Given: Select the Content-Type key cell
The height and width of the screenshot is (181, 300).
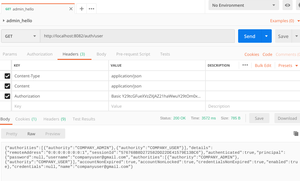Looking at the screenshot, I should [x=60, y=76].
